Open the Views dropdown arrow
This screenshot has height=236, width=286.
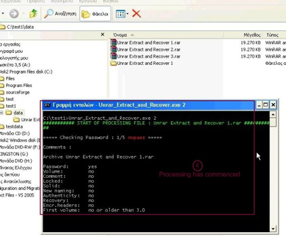click(x=127, y=14)
